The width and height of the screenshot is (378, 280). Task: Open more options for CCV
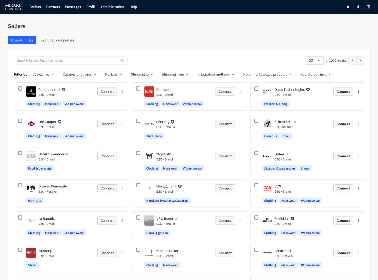tap(358, 188)
